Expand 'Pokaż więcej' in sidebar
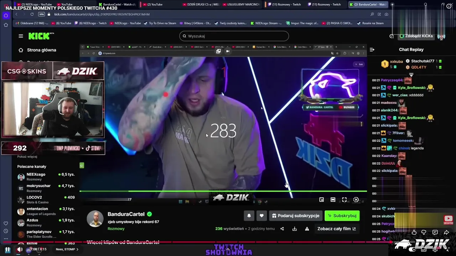 click(27, 156)
